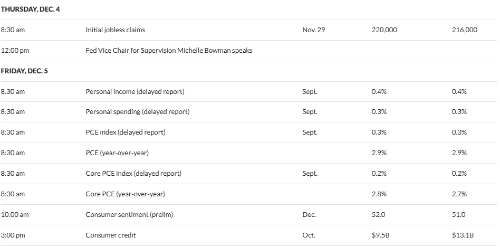Open the PCE index (delayed report) entry
500x247 pixels.
point(125,132)
